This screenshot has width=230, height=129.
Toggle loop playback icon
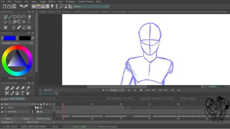(107, 90)
